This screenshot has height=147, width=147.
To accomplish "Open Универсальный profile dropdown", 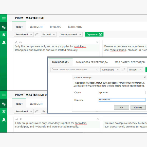I will [71, 34].
